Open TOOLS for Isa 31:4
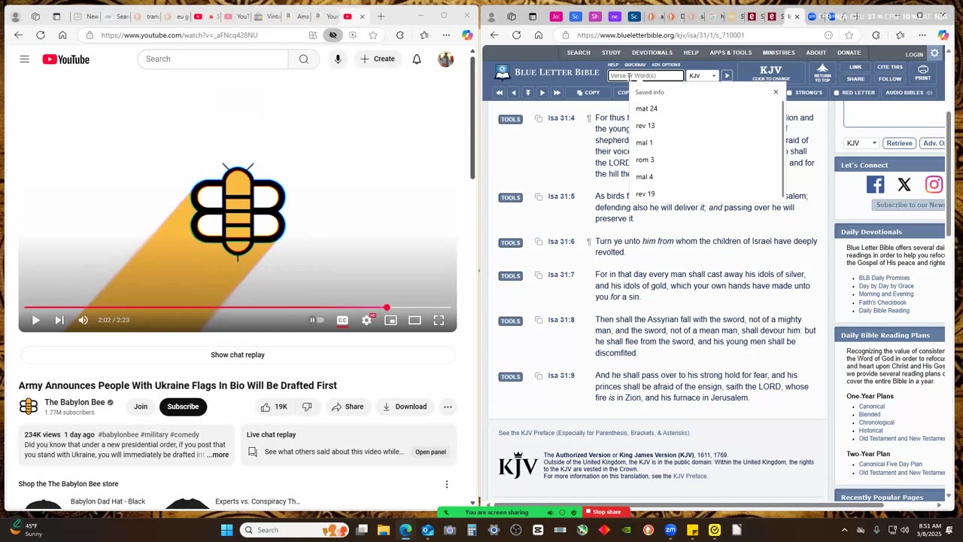 pos(511,119)
